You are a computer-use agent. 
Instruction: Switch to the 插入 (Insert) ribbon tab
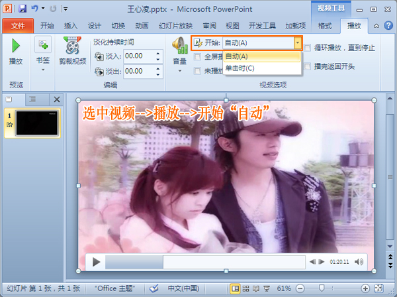pyautogui.click(x=71, y=26)
